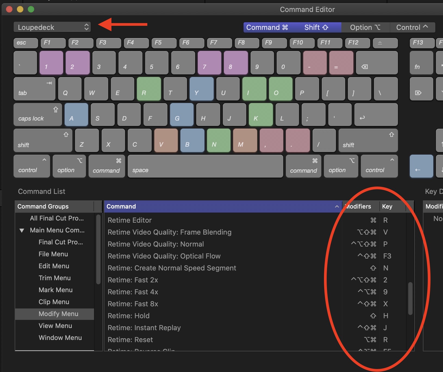The width and height of the screenshot is (443, 372).
Task: Click the left control key
Action: [x=32, y=166]
